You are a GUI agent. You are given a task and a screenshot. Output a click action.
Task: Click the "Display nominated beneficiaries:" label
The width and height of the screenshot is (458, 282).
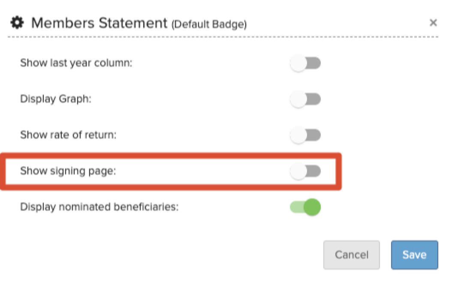click(99, 207)
